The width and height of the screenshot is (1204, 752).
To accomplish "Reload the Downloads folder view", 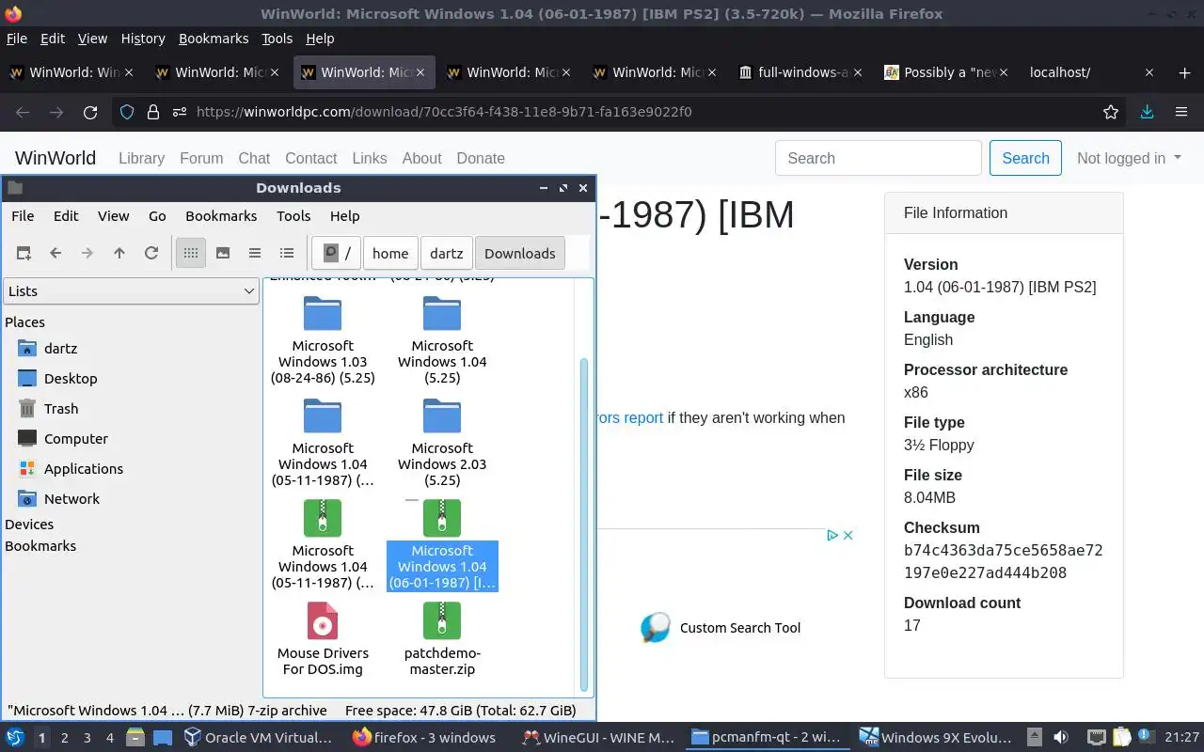I will pos(150,253).
